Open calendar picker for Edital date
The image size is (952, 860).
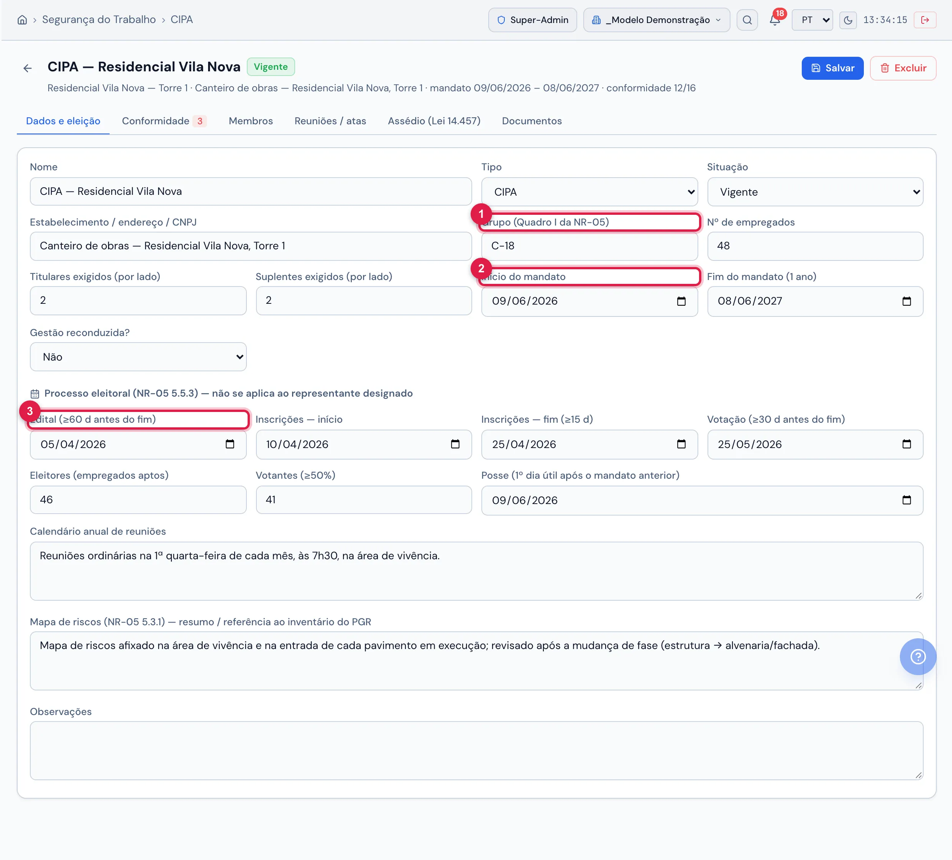[x=230, y=444]
